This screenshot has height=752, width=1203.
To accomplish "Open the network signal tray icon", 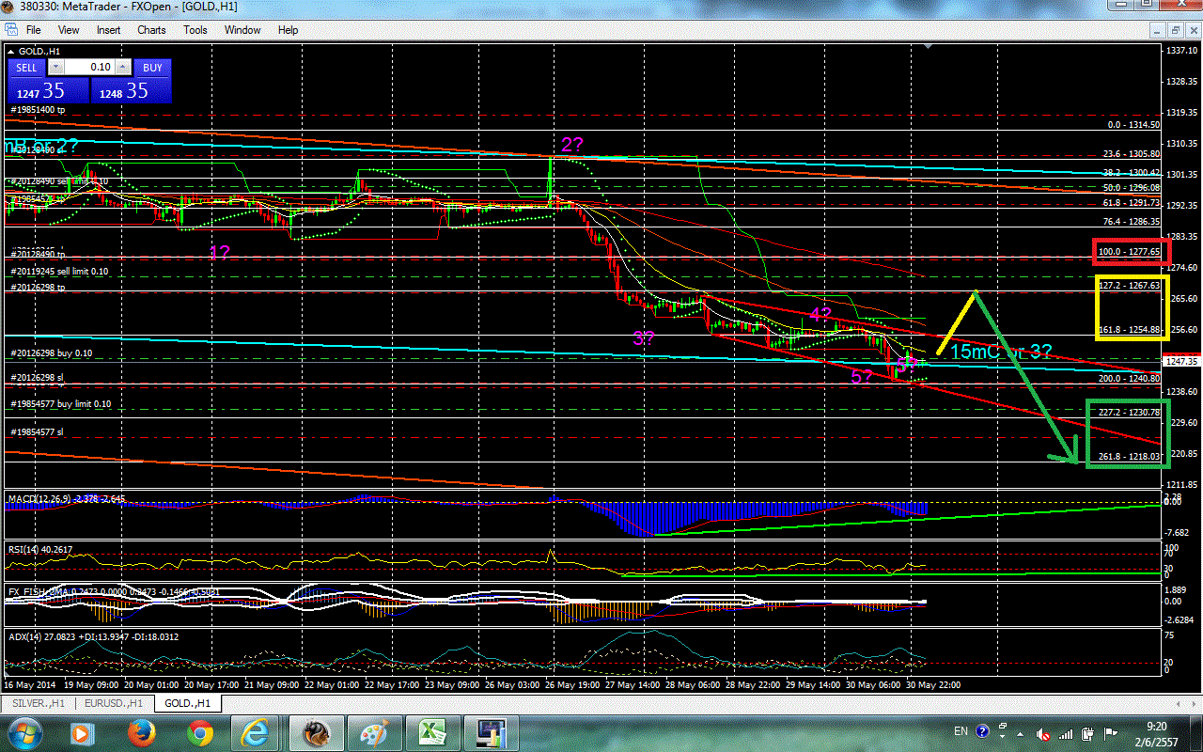I will [x=1065, y=732].
